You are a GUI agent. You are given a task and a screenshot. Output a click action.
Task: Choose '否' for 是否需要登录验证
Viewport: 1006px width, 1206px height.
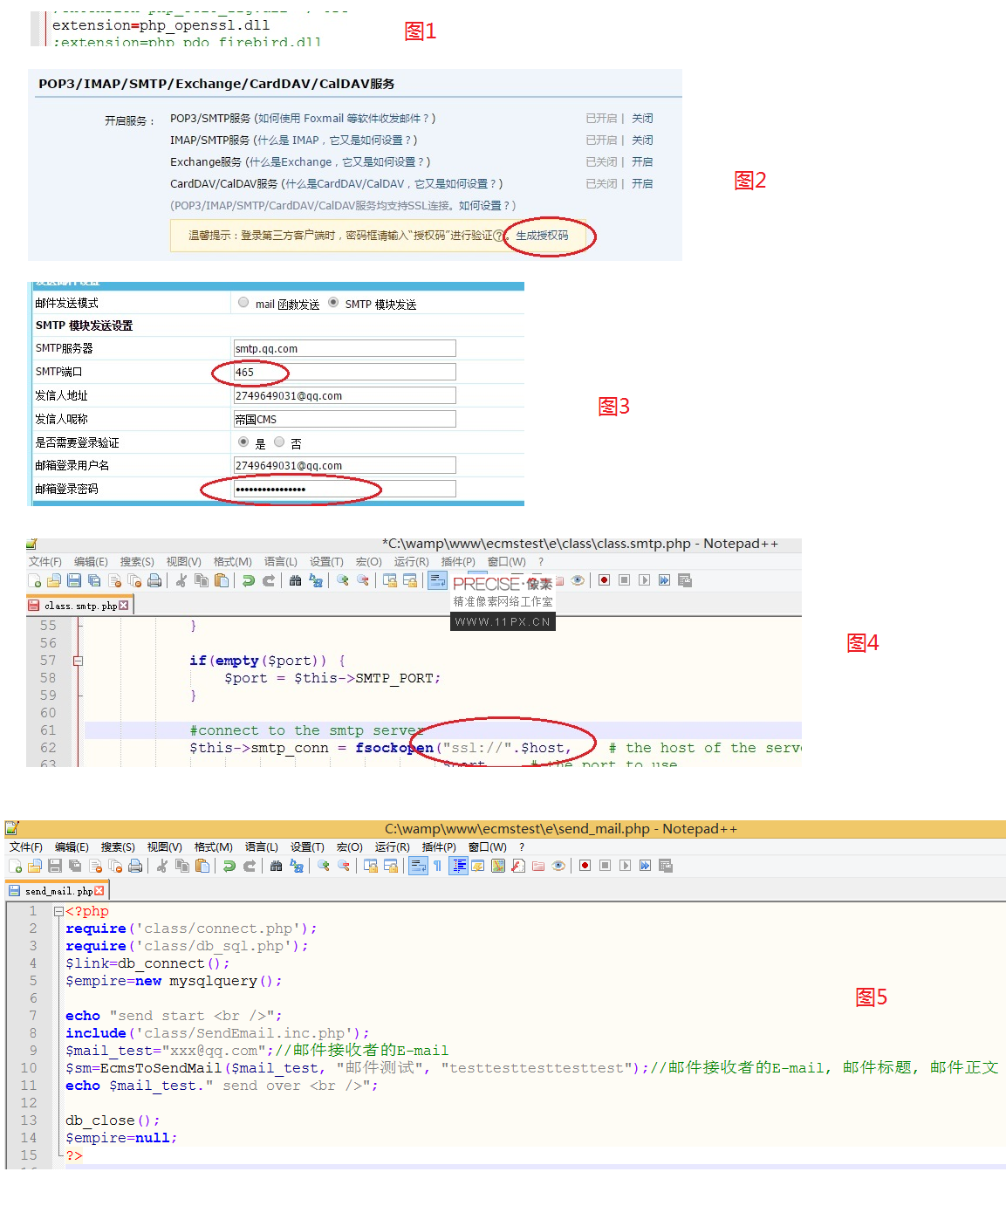pos(279,442)
